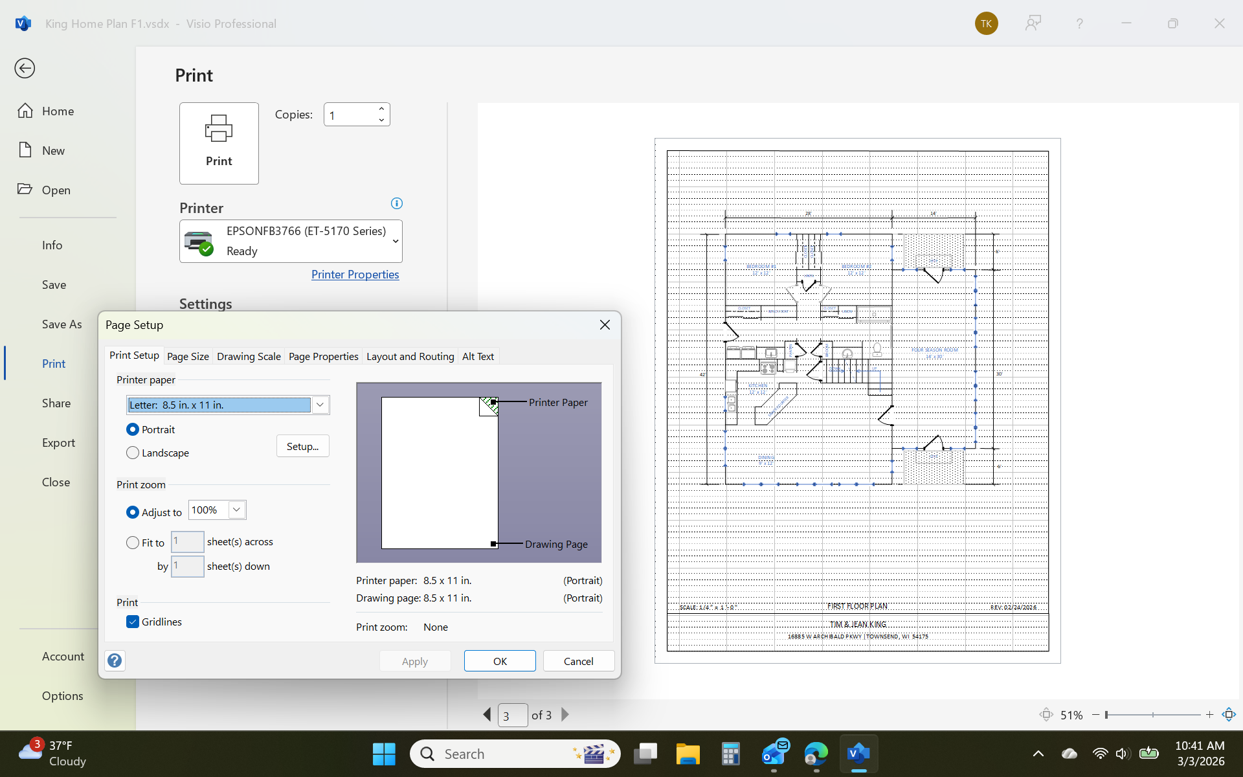Select the Fit to radio option
1243x777 pixels.
point(133,543)
